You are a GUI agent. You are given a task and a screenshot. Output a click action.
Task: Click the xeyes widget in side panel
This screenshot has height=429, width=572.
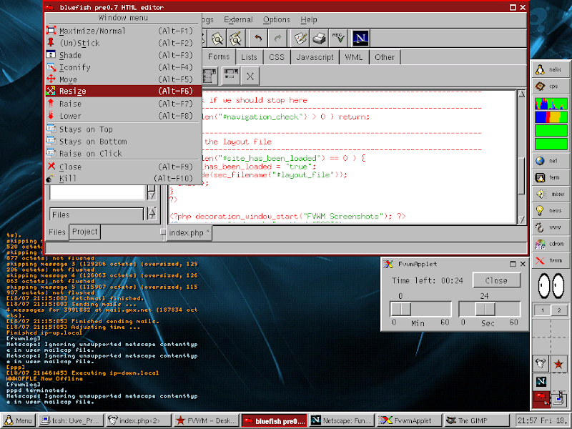point(551,285)
